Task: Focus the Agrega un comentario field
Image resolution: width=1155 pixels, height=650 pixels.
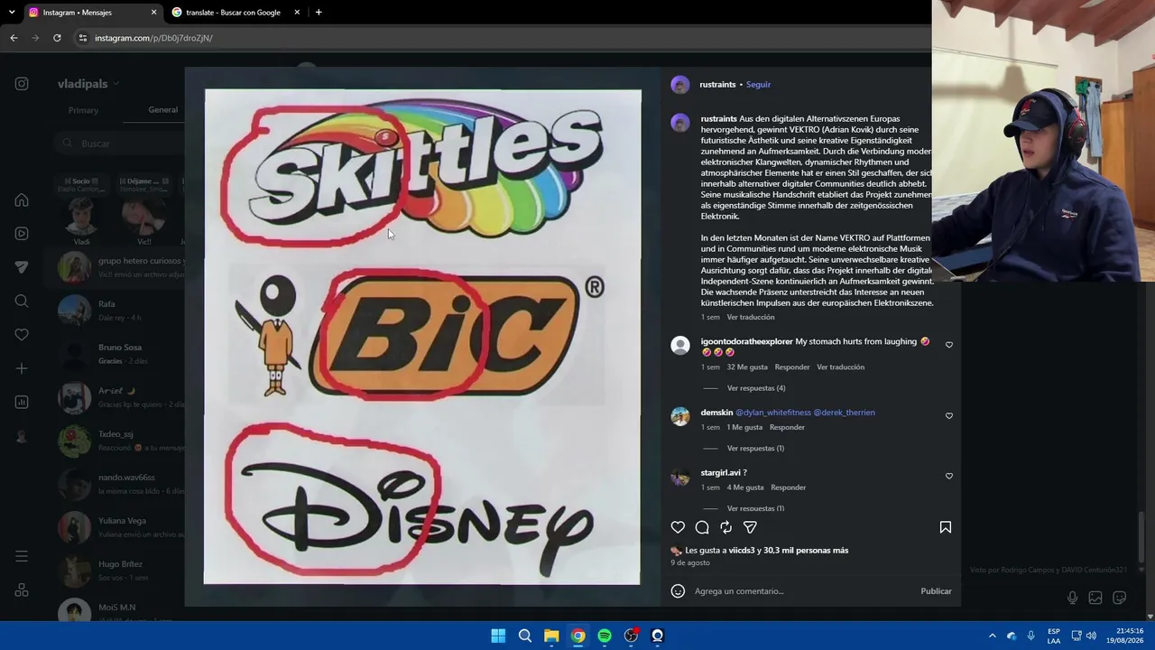Action: pyautogui.click(x=803, y=591)
